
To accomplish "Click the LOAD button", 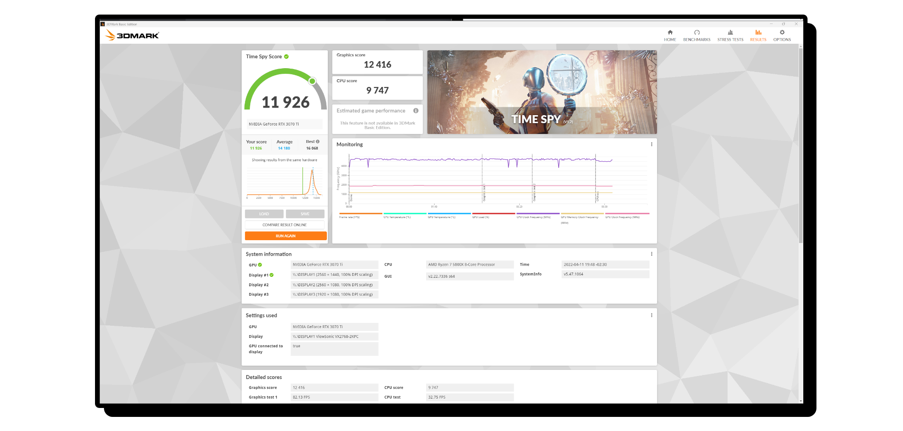I will click(264, 214).
